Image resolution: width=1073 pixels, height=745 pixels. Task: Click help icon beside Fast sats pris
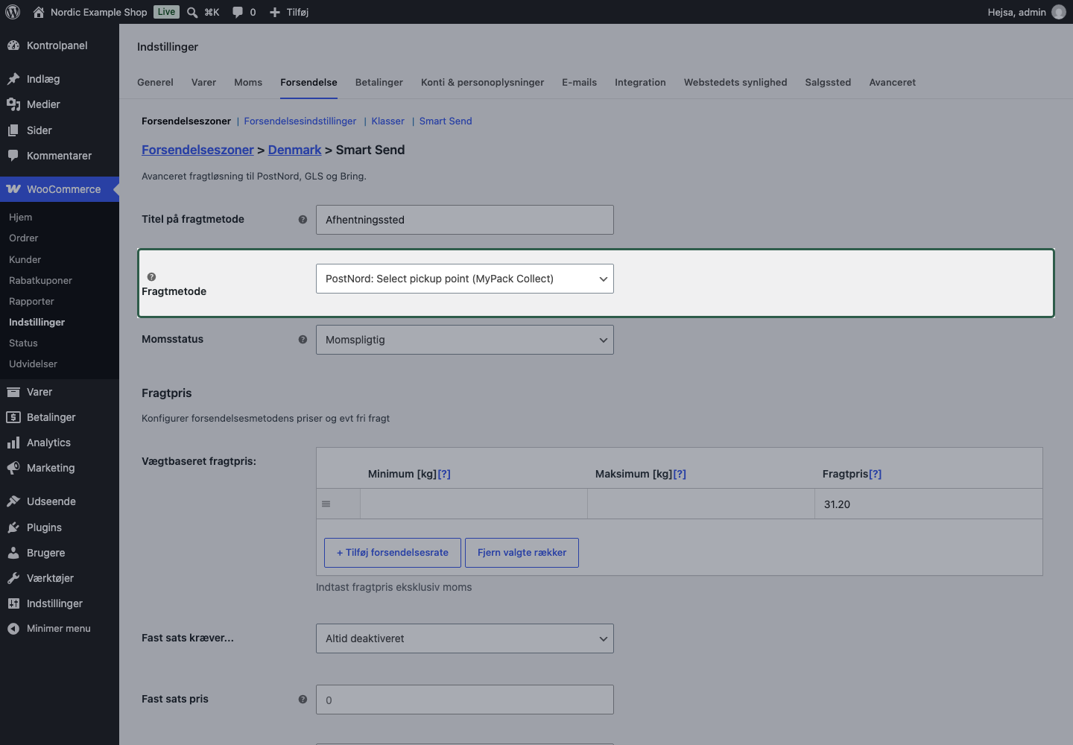[303, 700]
